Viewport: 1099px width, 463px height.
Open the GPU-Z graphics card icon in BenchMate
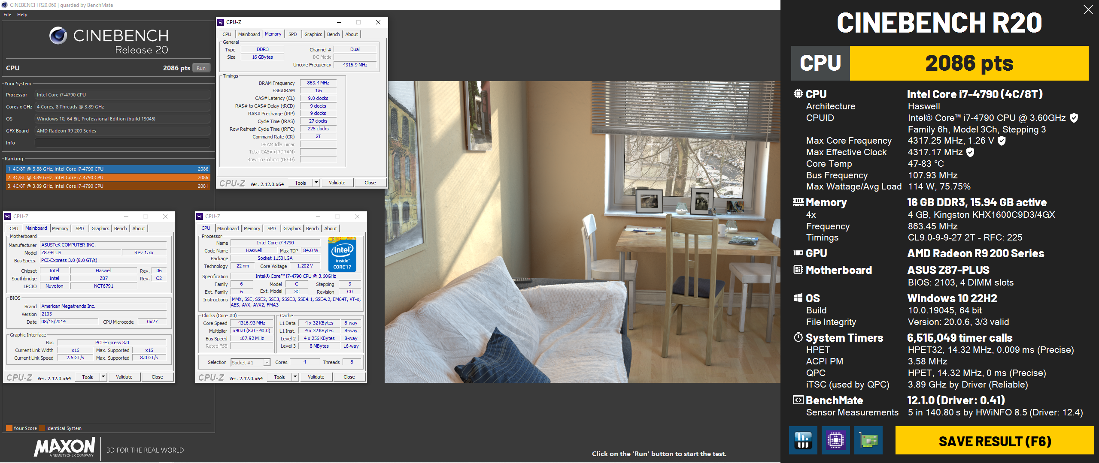pos(868,440)
